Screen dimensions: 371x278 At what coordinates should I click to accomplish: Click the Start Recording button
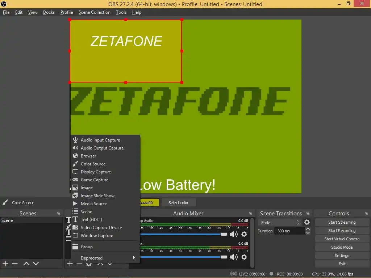tap(342, 231)
